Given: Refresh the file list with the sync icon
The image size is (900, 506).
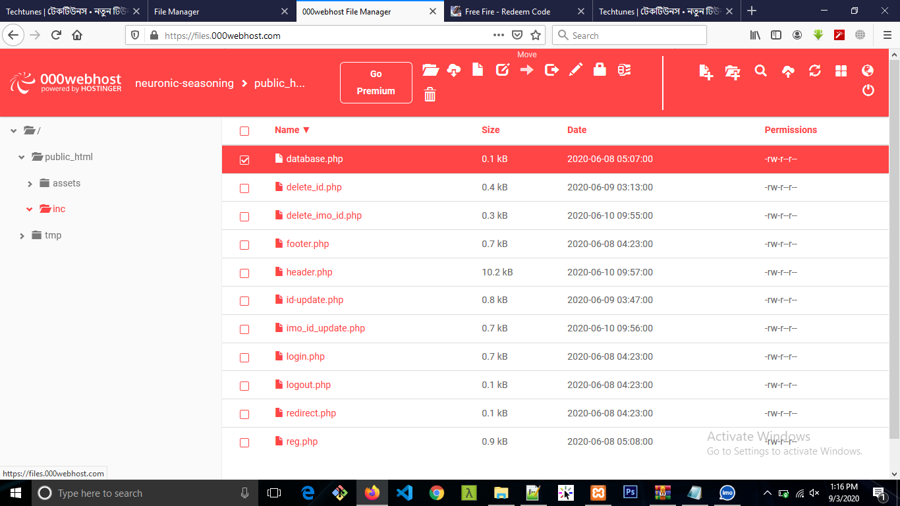Looking at the screenshot, I should pos(815,70).
